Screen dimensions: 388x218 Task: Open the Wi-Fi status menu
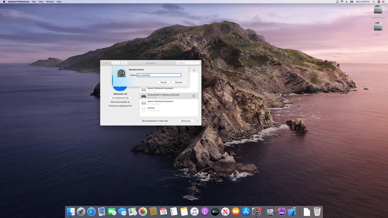point(342,2)
